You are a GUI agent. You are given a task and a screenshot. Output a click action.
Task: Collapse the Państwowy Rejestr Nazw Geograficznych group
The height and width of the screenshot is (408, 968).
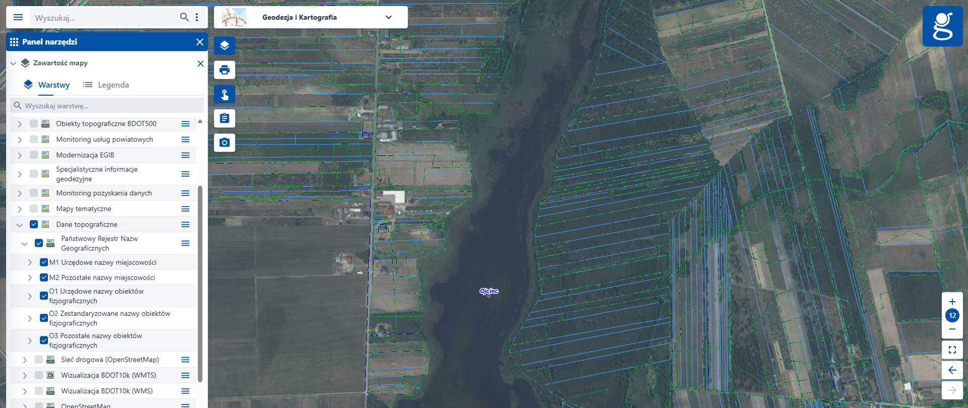pos(24,244)
